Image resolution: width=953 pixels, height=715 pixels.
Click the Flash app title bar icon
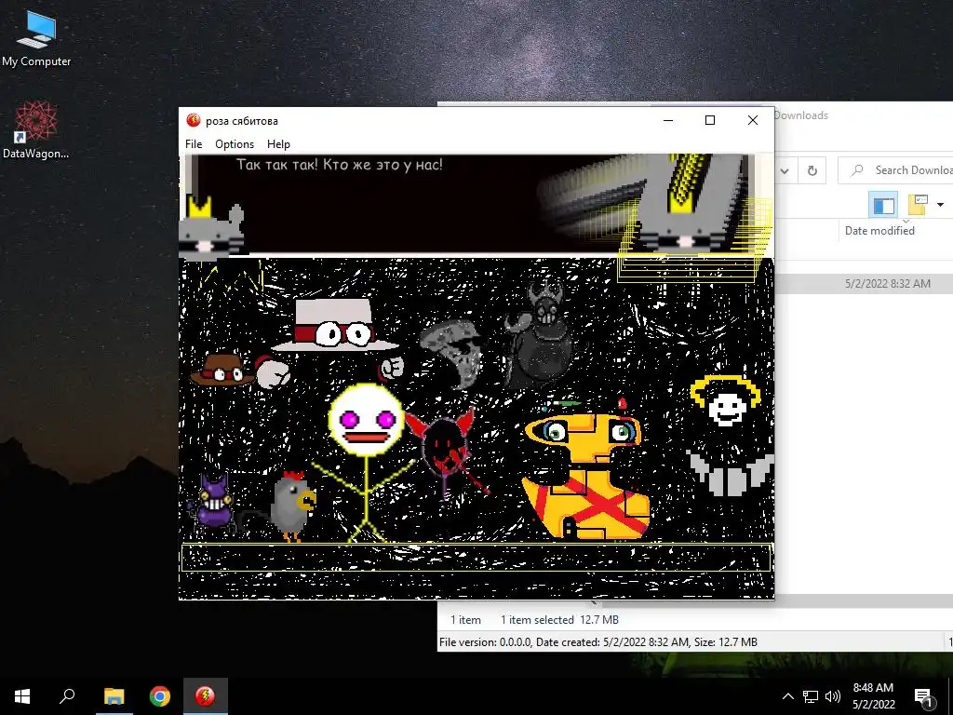click(x=194, y=120)
